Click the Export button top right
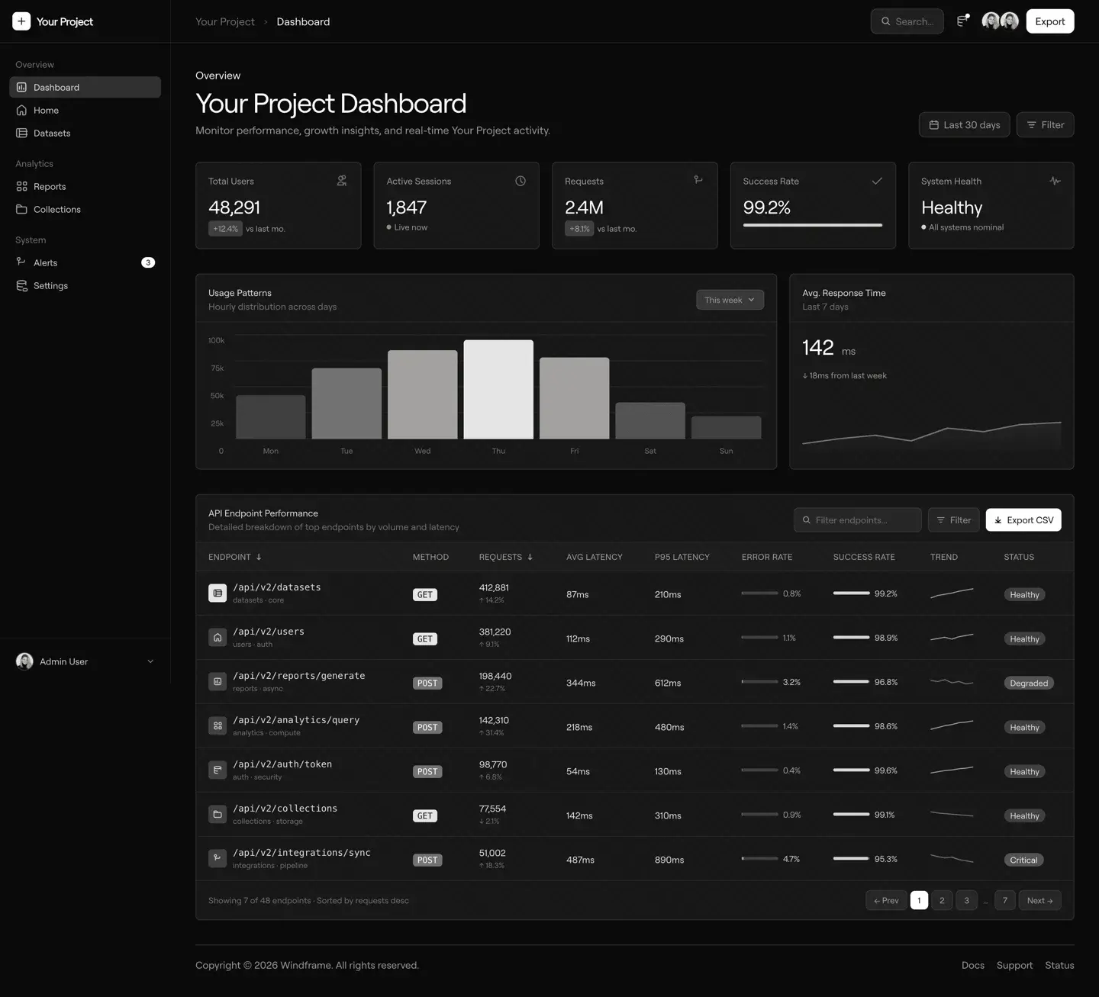 point(1049,21)
